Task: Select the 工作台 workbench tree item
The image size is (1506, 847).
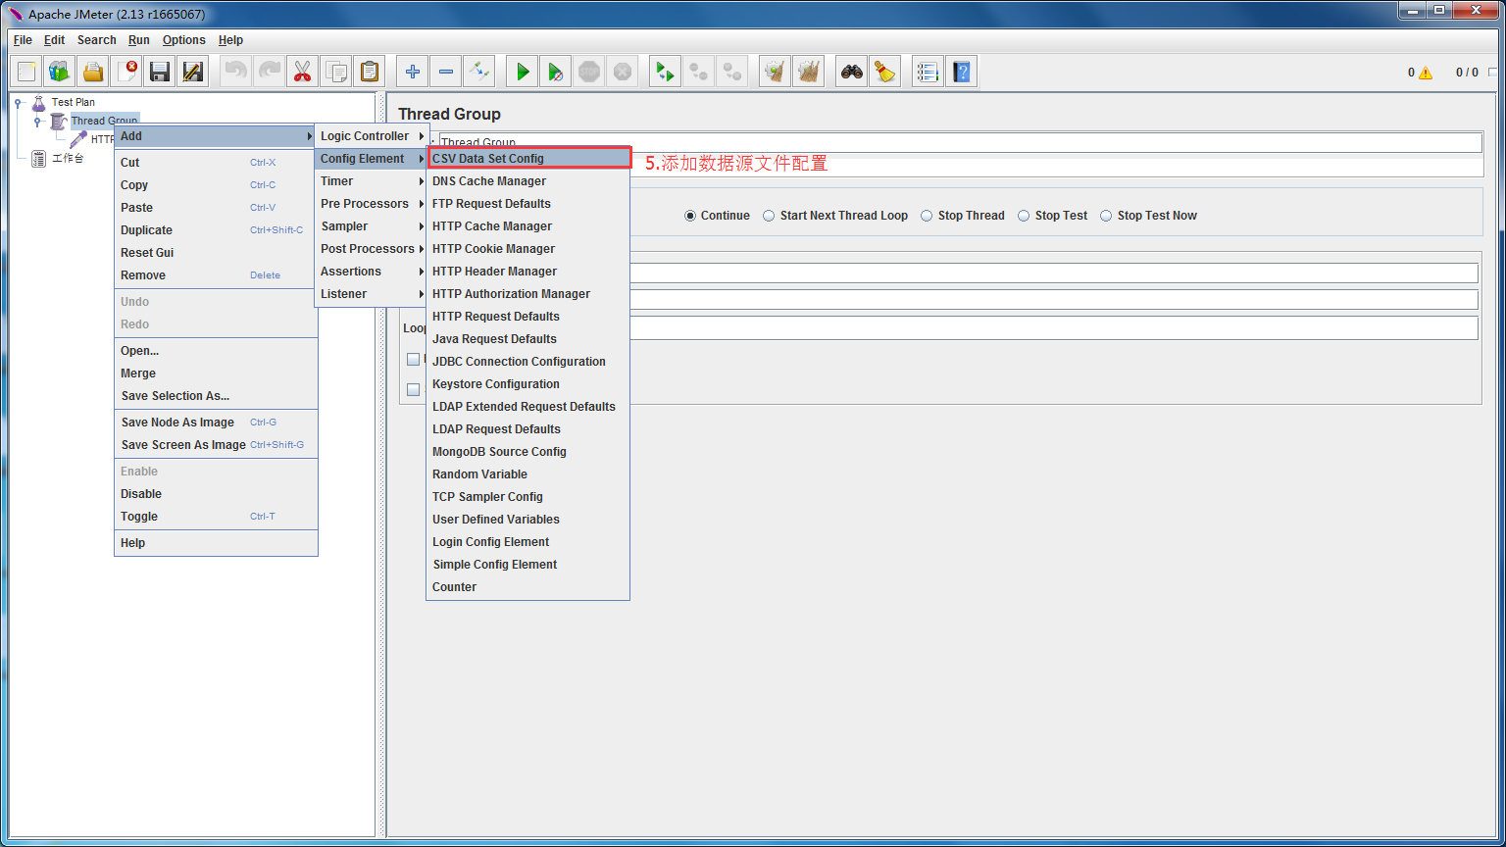Action: (68, 159)
